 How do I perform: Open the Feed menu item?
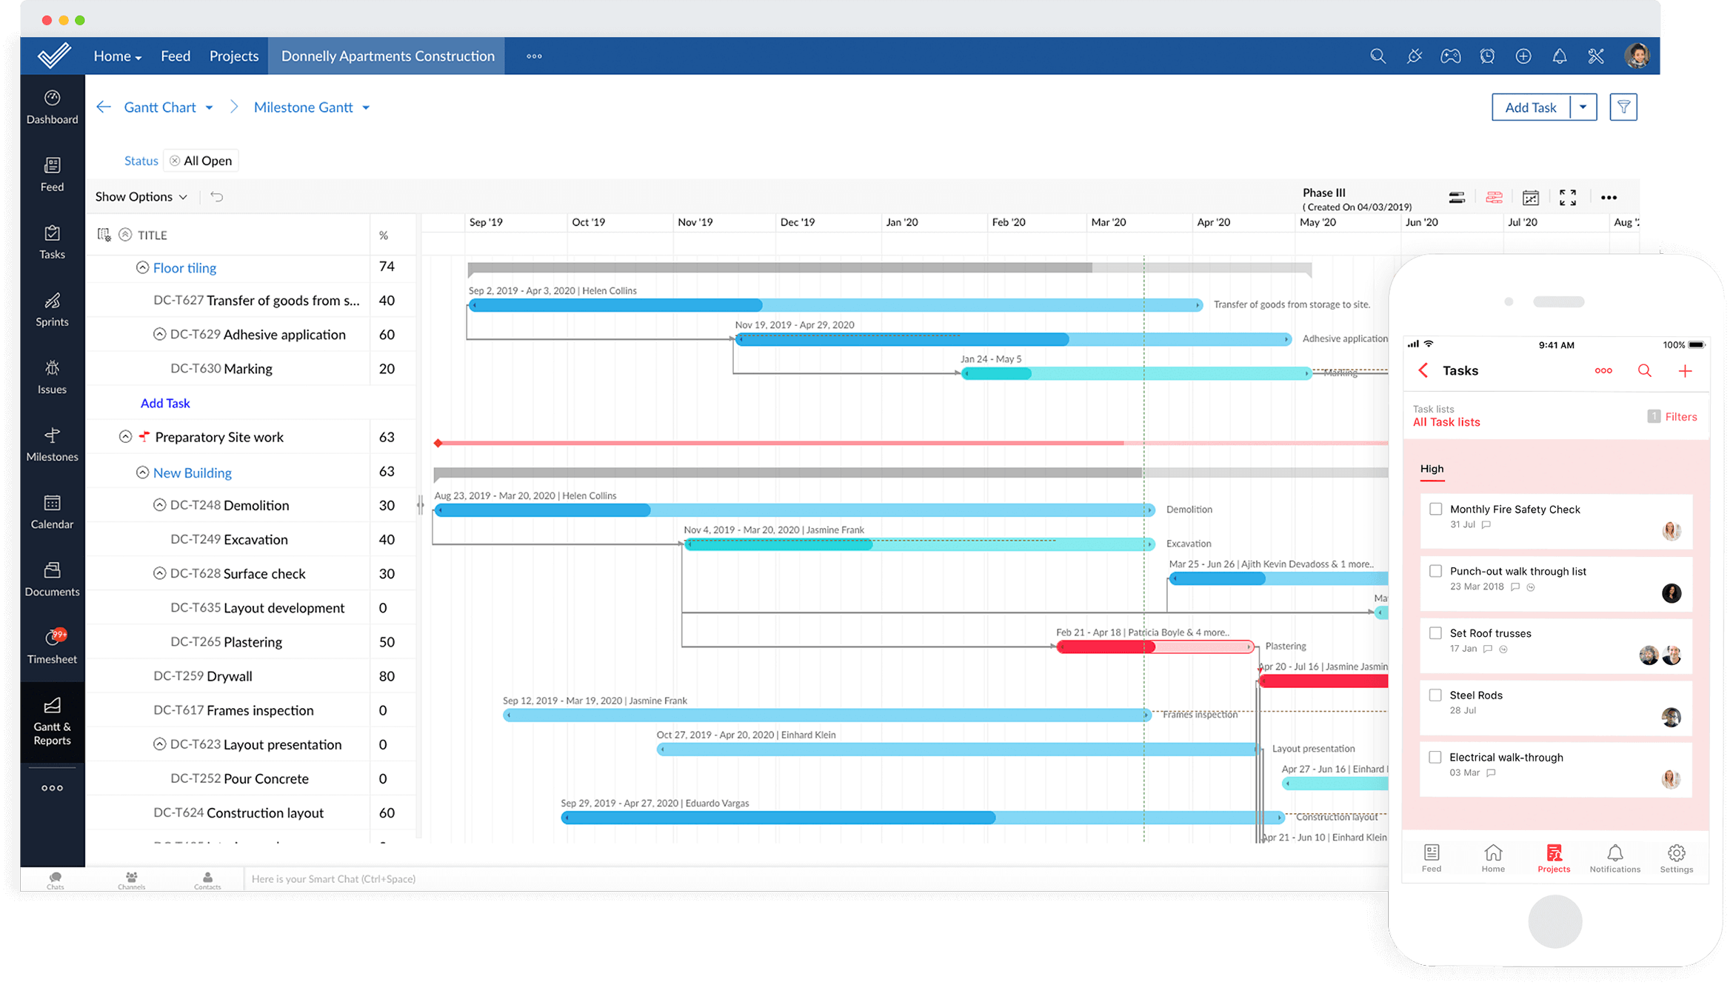click(176, 56)
